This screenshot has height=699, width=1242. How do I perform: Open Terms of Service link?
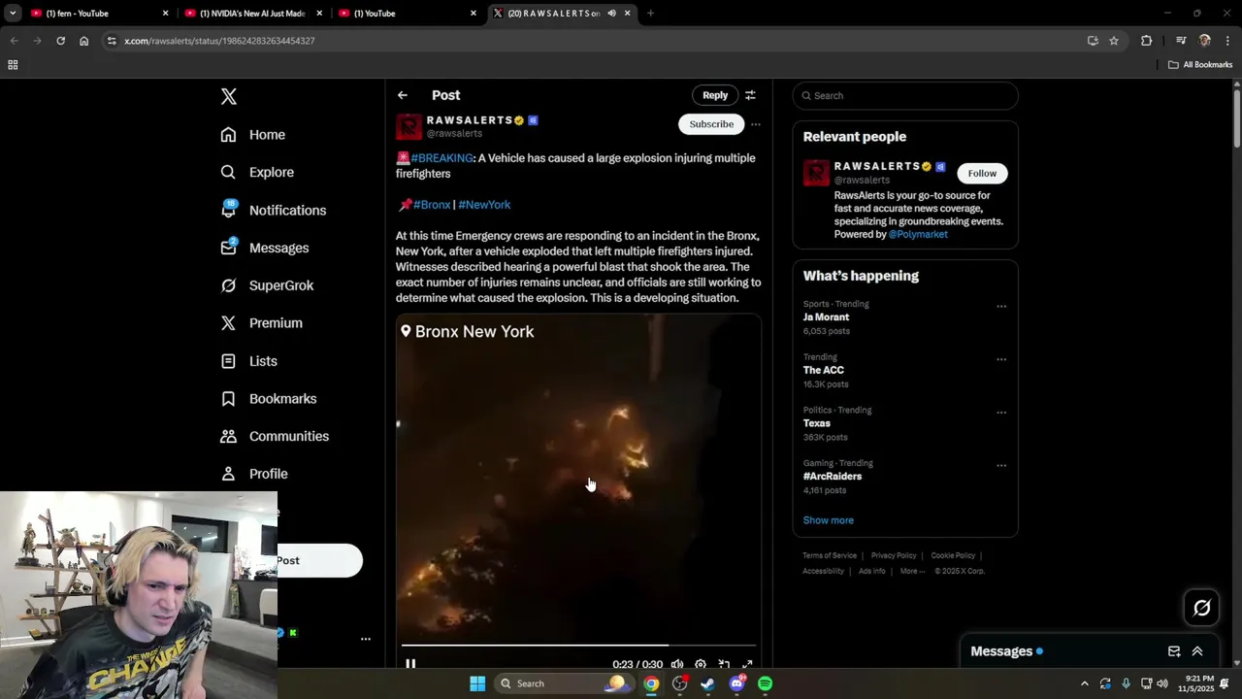click(x=830, y=555)
